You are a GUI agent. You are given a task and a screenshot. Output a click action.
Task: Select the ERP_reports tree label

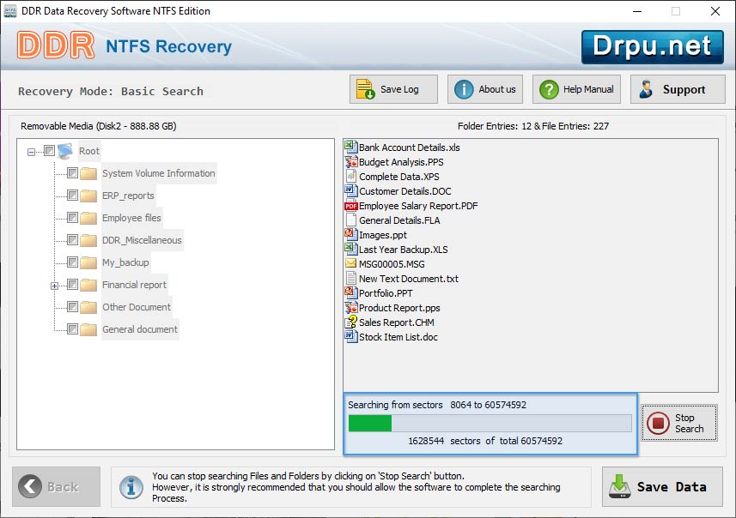128,196
